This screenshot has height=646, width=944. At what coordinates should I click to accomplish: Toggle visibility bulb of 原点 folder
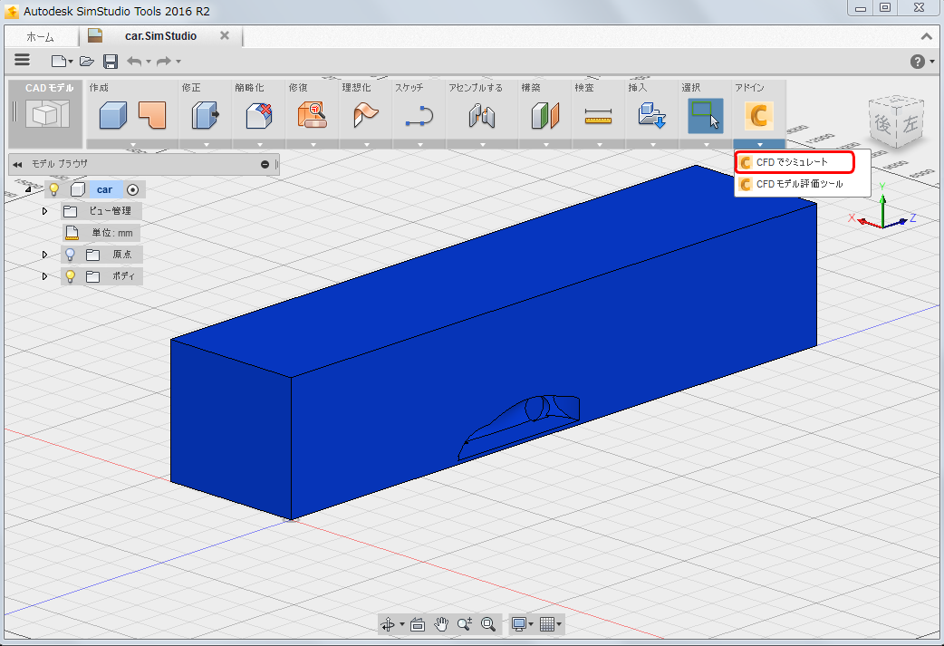pyautogui.click(x=71, y=255)
